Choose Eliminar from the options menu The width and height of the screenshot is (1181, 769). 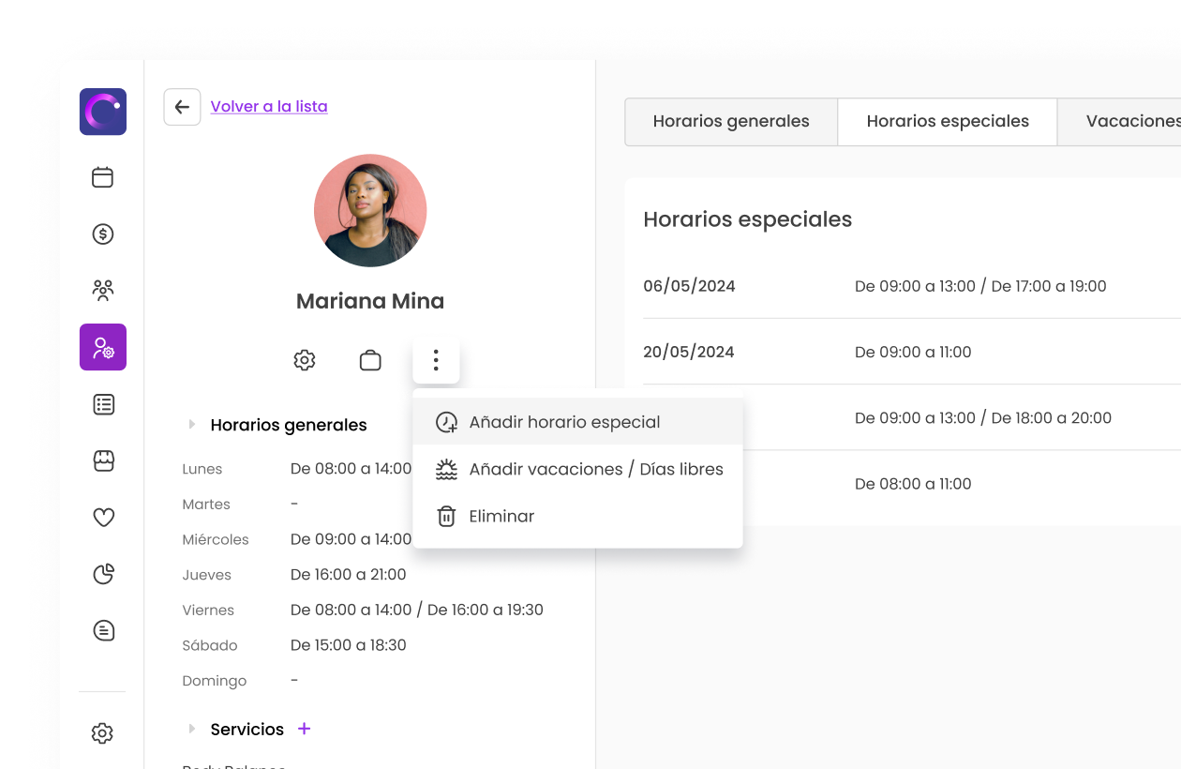tap(577, 516)
